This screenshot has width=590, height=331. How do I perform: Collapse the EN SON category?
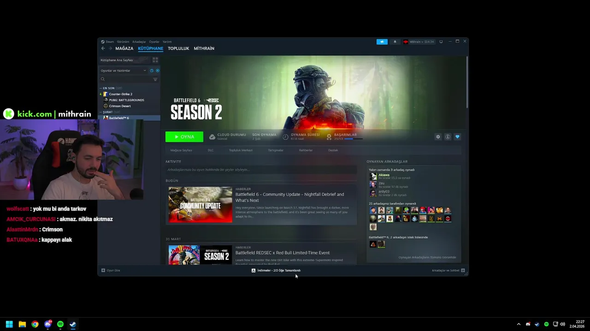tap(101, 88)
